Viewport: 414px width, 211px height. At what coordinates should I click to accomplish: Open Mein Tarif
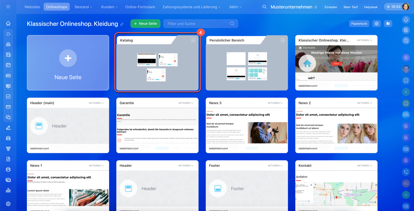351,7
